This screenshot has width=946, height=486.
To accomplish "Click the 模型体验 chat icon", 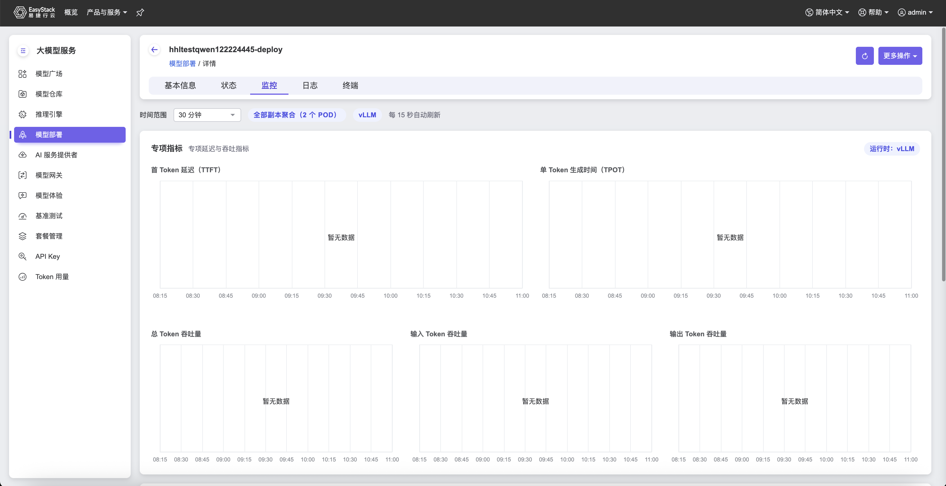I will [23, 195].
